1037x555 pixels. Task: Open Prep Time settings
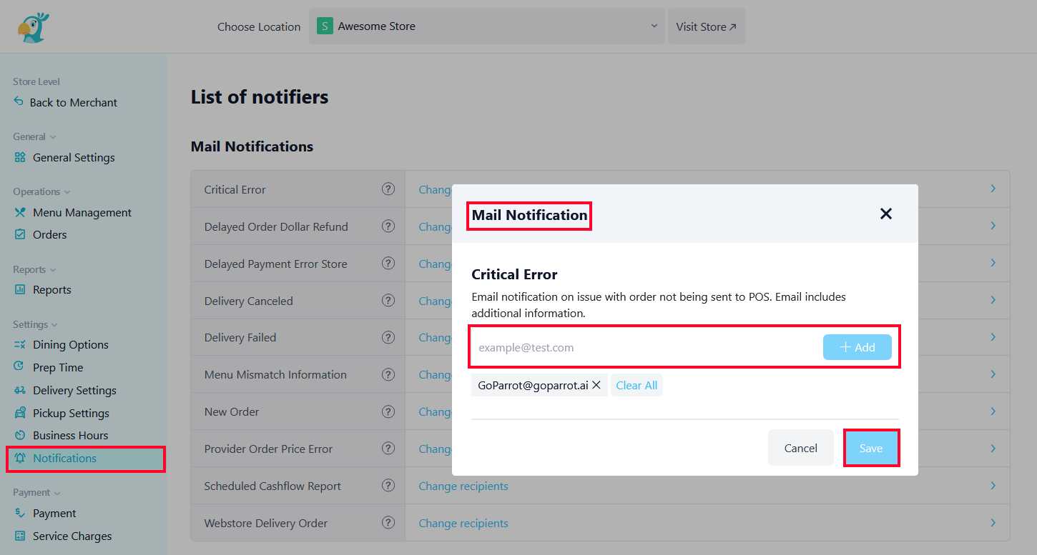click(x=48, y=367)
